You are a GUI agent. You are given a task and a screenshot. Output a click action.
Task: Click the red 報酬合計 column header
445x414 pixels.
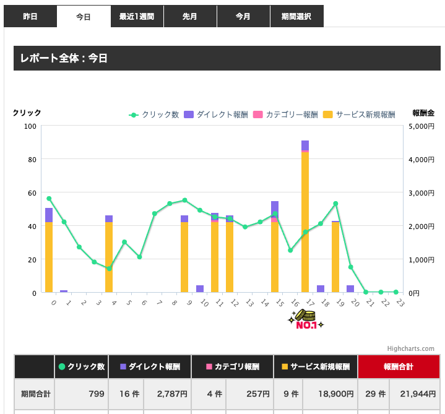click(399, 366)
